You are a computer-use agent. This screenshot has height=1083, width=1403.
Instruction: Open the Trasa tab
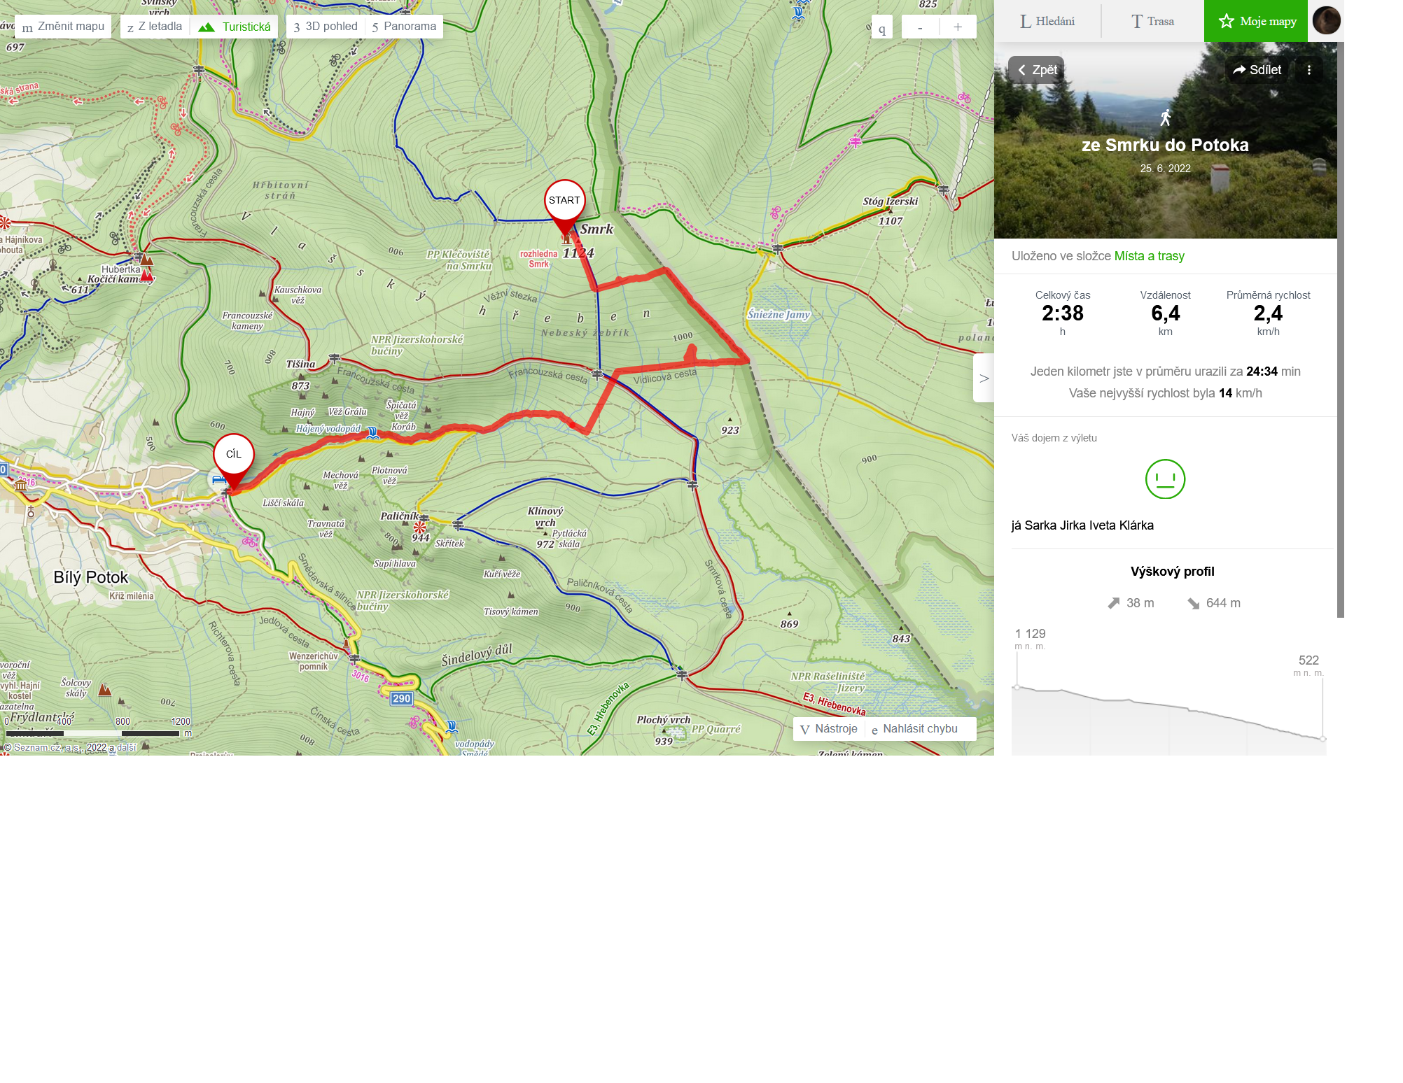point(1153,21)
